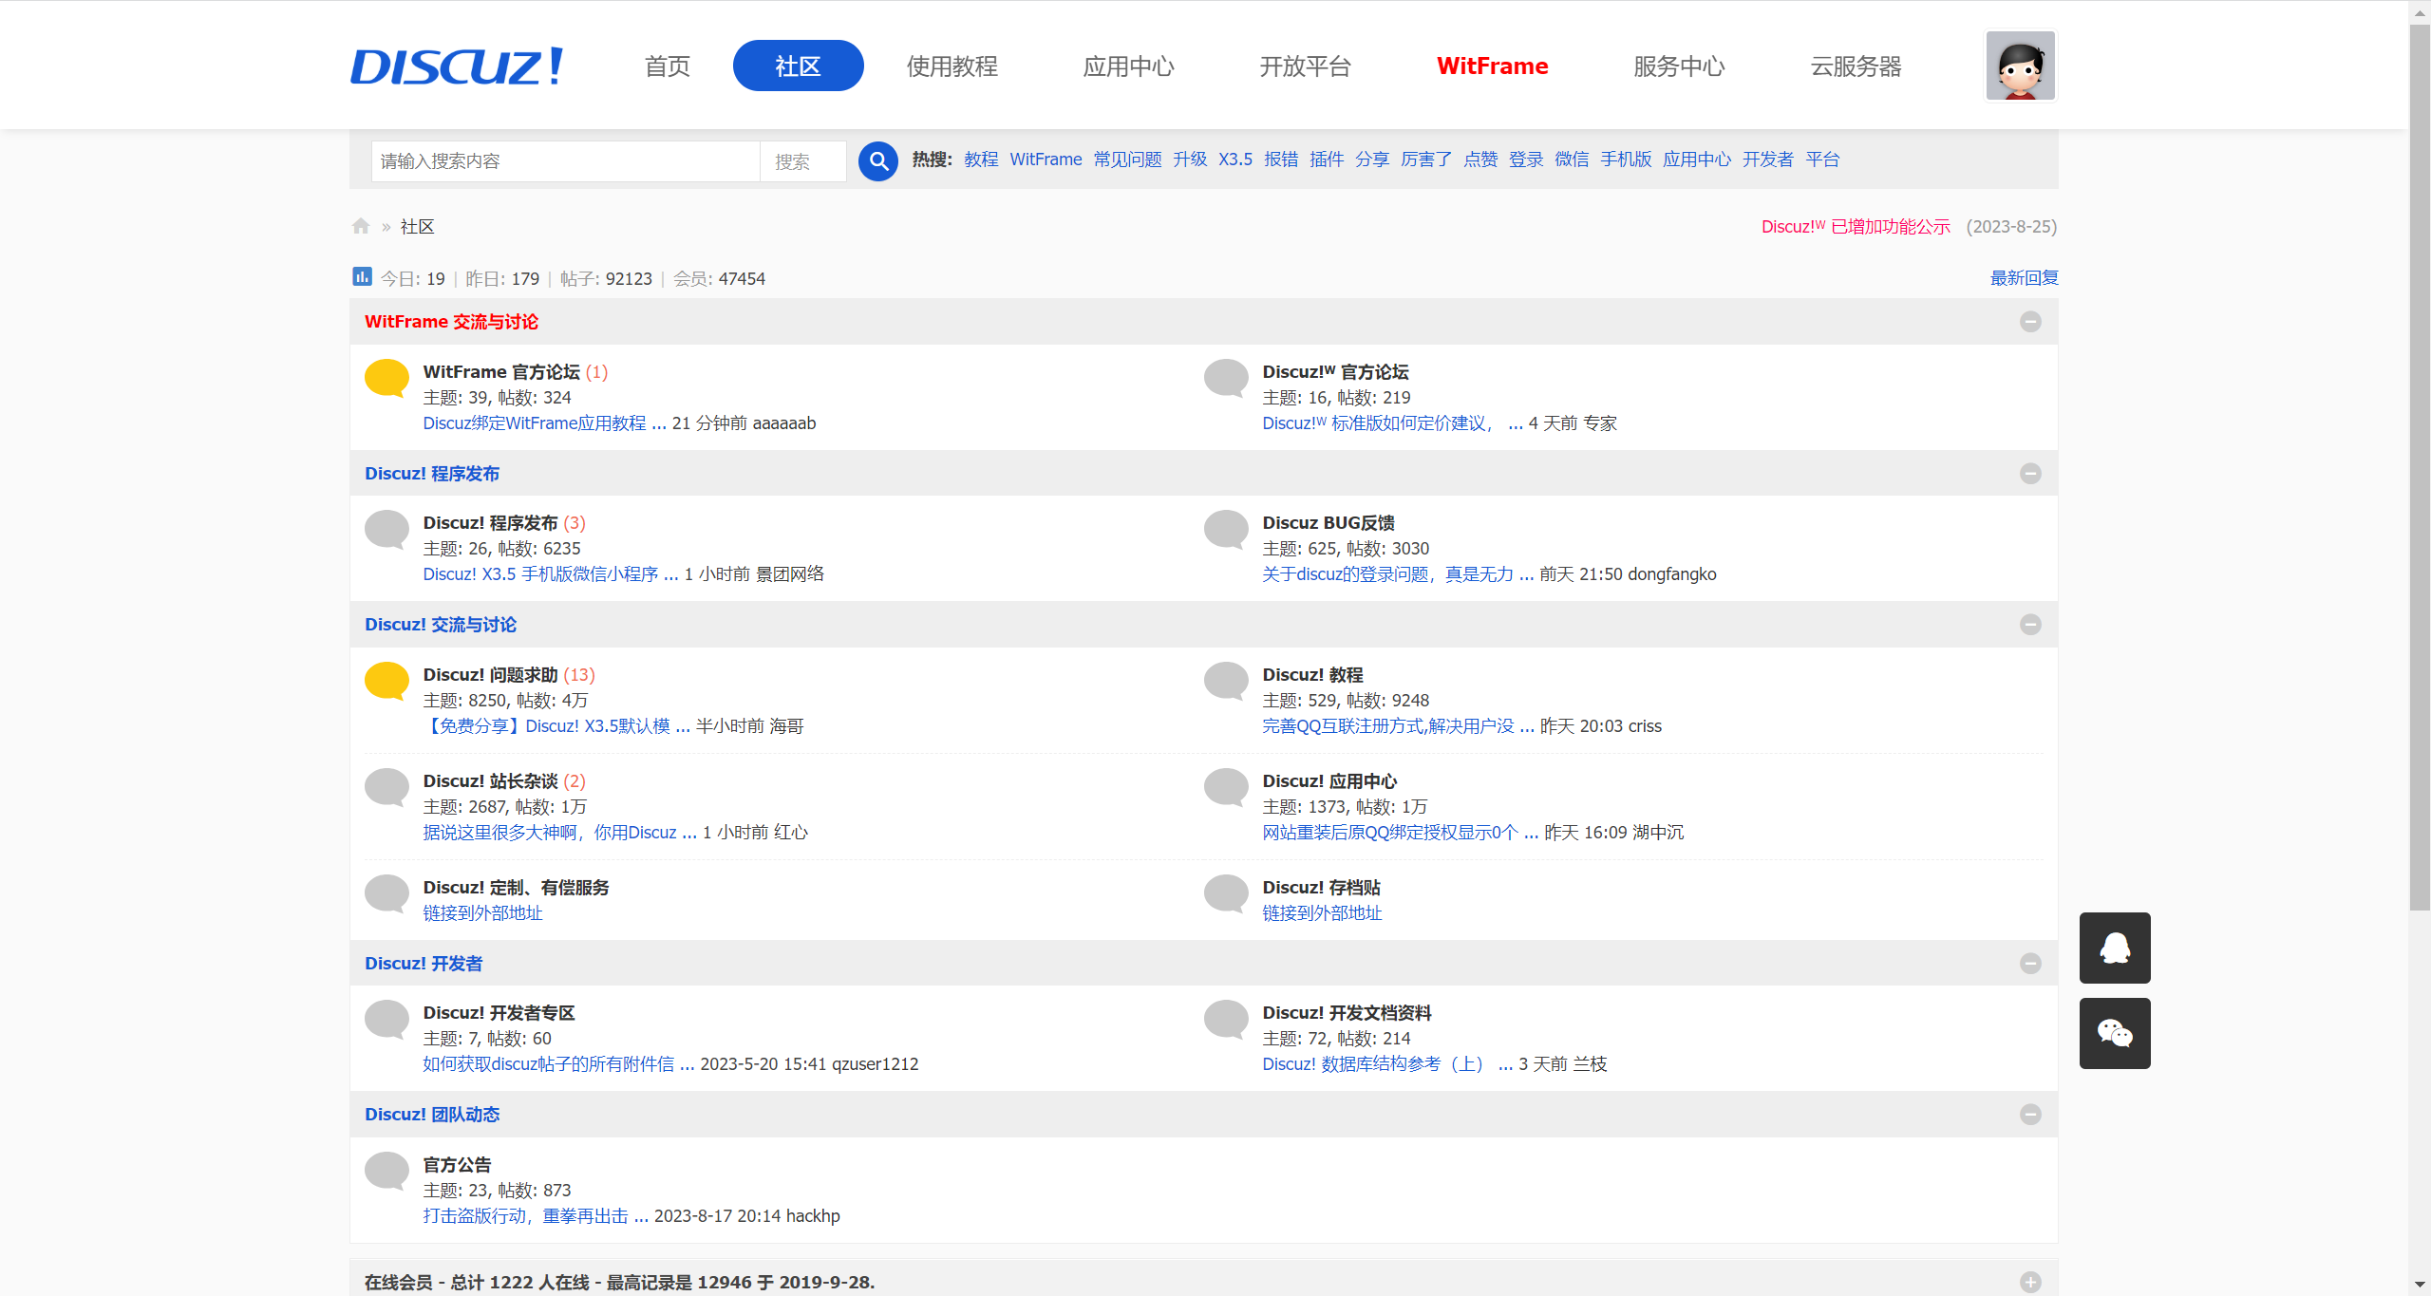
Task: Click the home breadcrumb icon
Action: coord(361,226)
